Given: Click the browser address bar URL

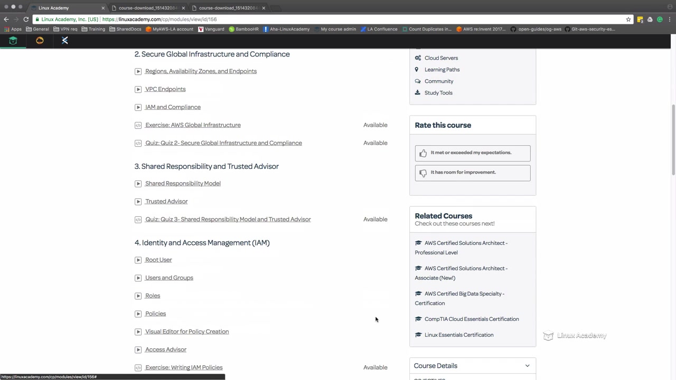Looking at the screenshot, I should click(x=159, y=20).
